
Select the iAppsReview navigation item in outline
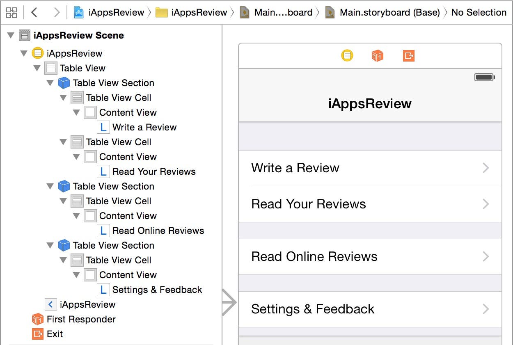tap(87, 304)
